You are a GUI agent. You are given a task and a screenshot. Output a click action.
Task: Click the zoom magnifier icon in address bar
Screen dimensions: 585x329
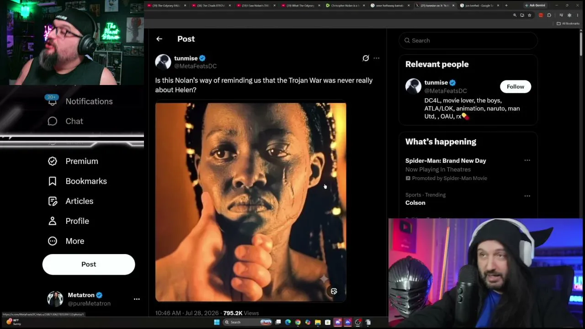[515, 15]
